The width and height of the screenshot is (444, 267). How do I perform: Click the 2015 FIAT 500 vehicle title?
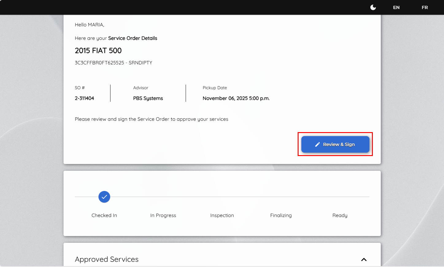98,51
